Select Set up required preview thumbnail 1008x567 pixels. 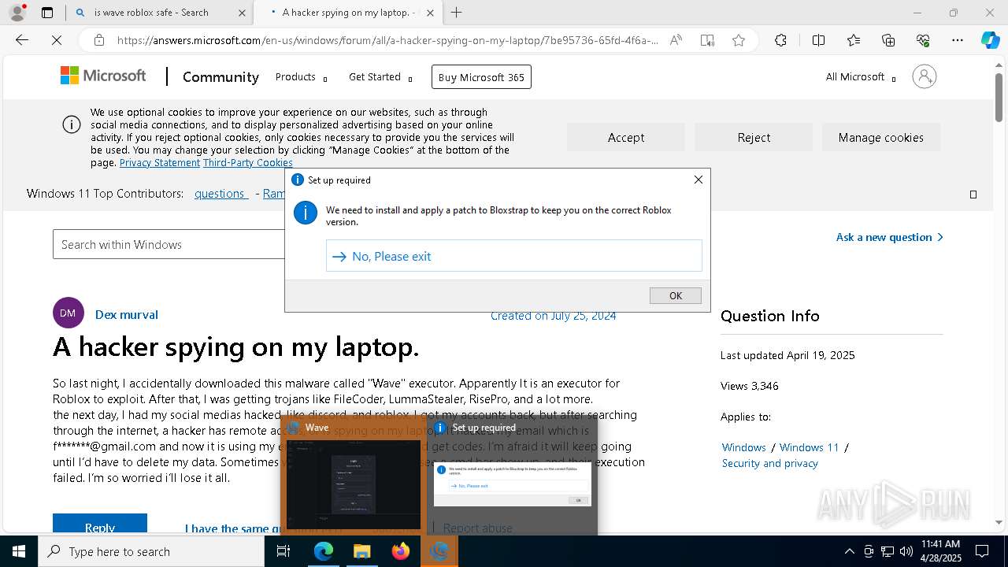pos(512,476)
